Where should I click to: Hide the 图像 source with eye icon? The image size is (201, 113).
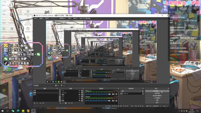tap(79, 101)
